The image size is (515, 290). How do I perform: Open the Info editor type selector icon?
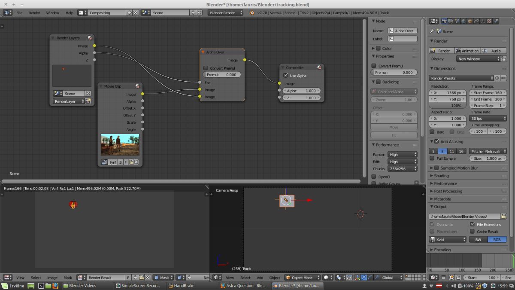pos(8,13)
